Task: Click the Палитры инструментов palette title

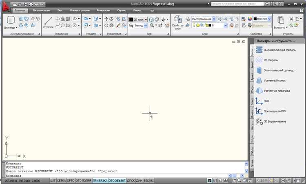Action: (275, 41)
